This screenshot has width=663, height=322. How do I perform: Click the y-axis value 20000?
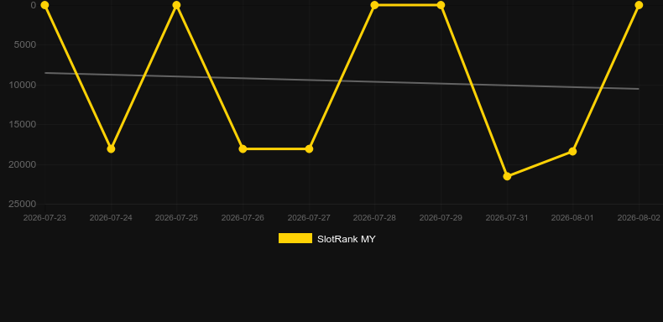pyautogui.click(x=23, y=164)
